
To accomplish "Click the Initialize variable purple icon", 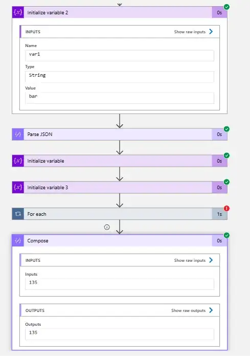I will tap(18, 161).
